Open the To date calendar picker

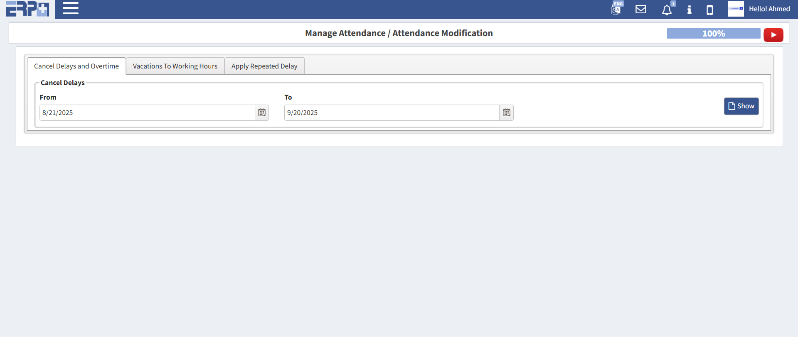pyautogui.click(x=506, y=112)
